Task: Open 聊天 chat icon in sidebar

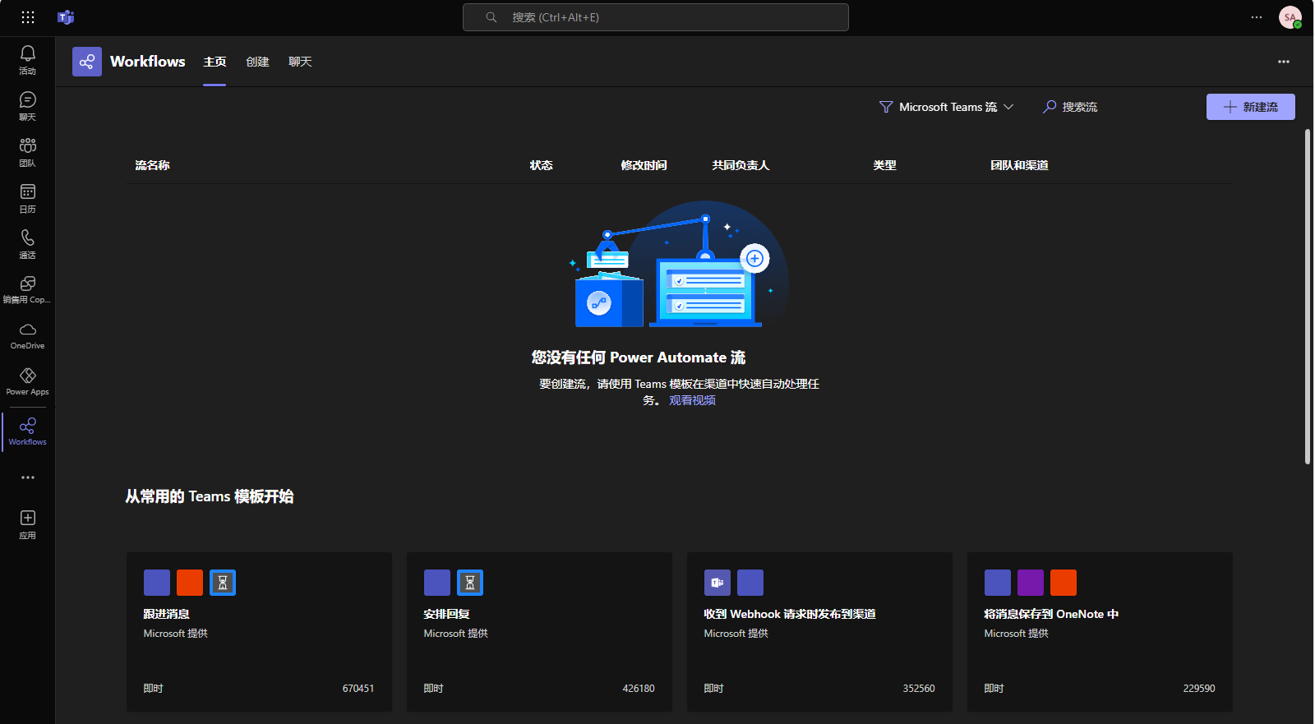Action: [28, 106]
